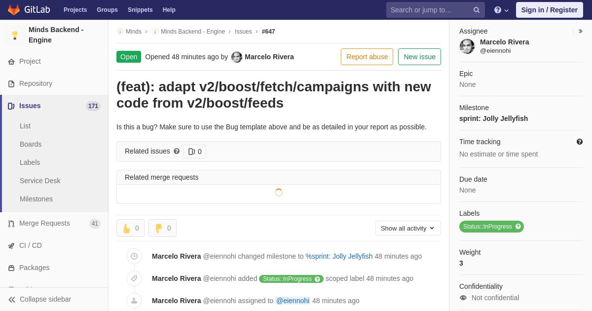The height and width of the screenshot is (311, 592).
Task: Click thumbs up reaction button
Action: click(x=130, y=228)
